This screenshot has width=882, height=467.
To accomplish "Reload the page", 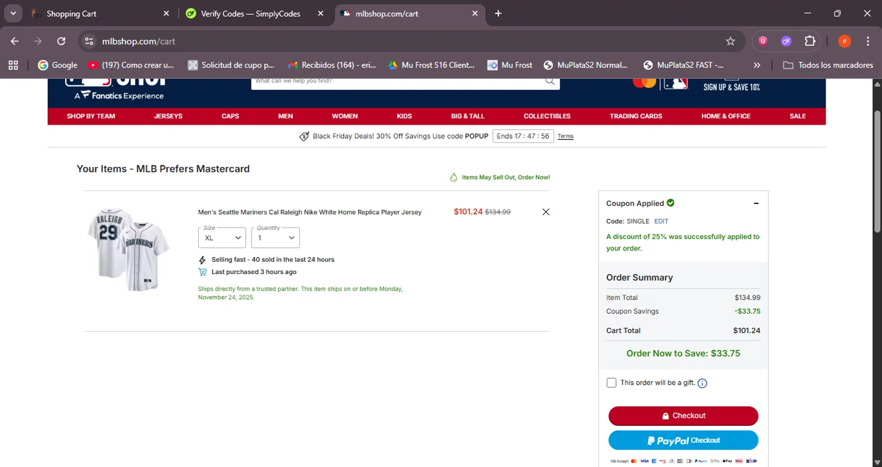I will pyautogui.click(x=61, y=41).
